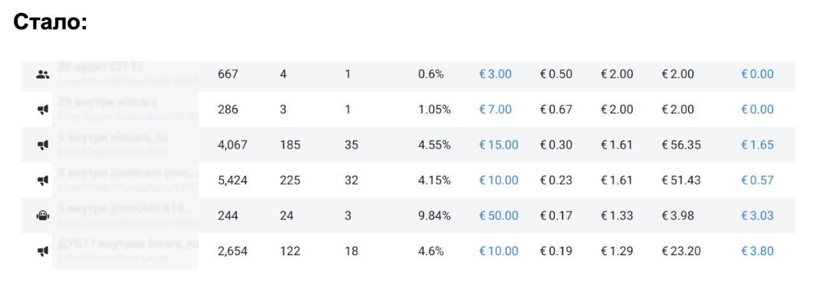Open the €3.00 CPM link

(495, 74)
